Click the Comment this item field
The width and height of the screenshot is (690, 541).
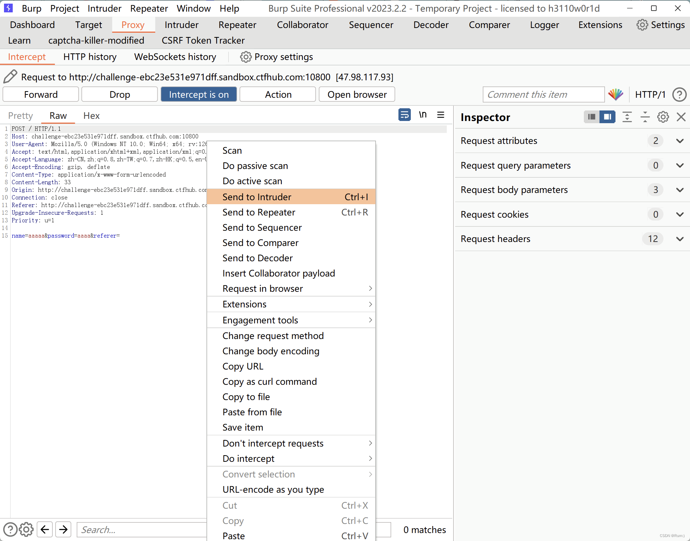click(x=543, y=94)
